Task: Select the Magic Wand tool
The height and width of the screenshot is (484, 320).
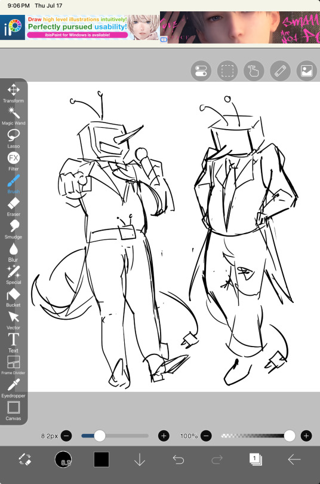Action: click(13, 116)
